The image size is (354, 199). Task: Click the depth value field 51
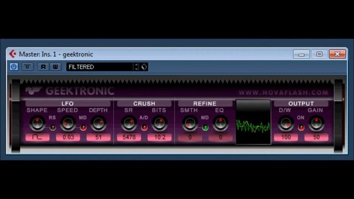click(x=98, y=137)
